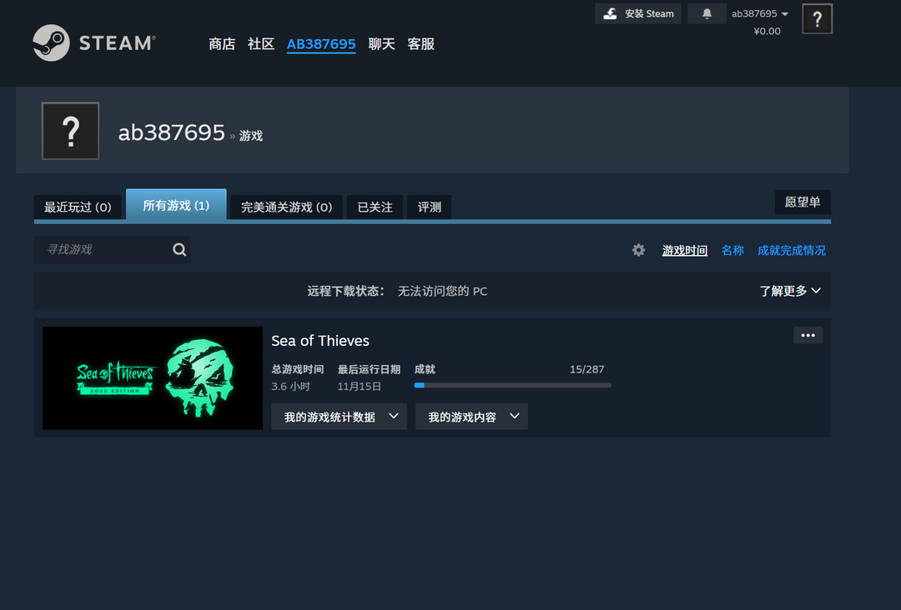The image size is (901, 610).
Task: Sort games by 名称
Action: click(x=732, y=249)
